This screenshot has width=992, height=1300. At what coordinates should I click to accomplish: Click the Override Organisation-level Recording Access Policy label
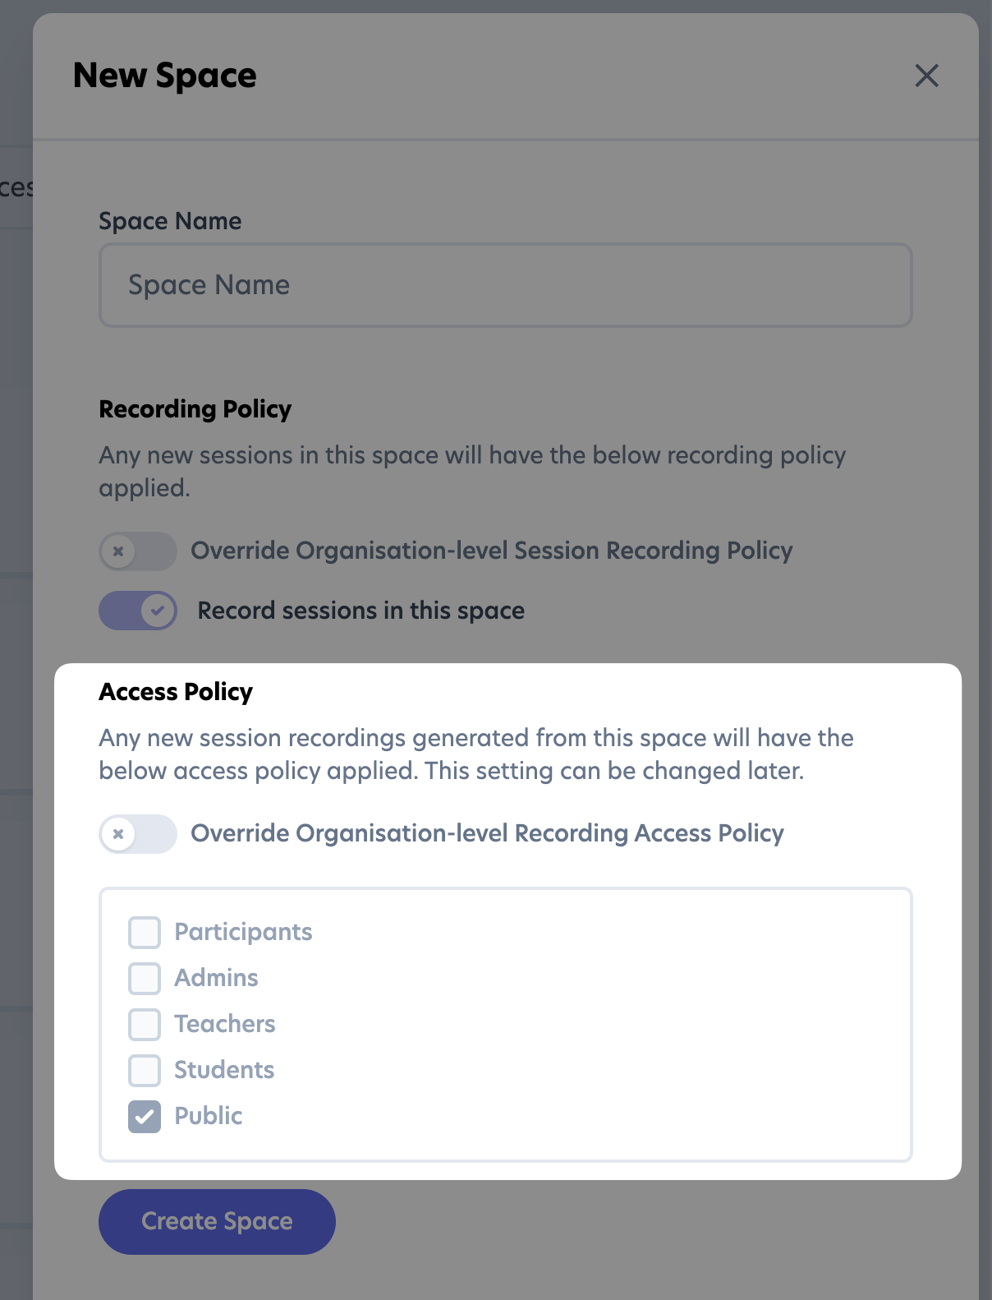click(487, 833)
